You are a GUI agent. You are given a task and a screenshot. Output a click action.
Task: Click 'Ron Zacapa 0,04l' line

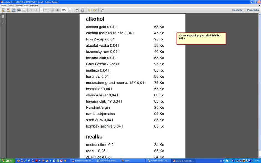pyautogui.click(x=101, y=39)
